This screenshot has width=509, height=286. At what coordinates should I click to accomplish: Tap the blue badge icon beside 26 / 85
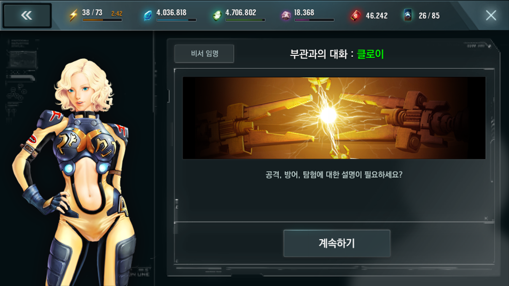coord(408,15)
